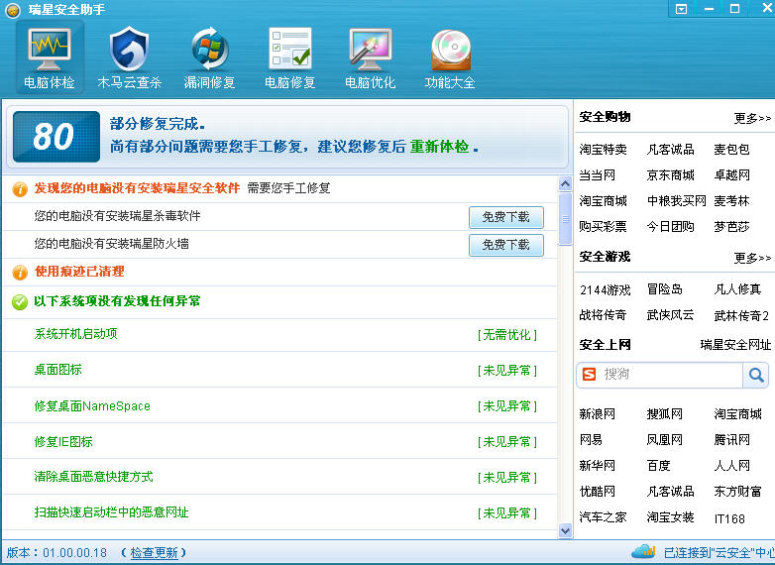Select 扫描快速启动栏中的恶意网址 row
The image size is (775, 565).
(279, 512)
